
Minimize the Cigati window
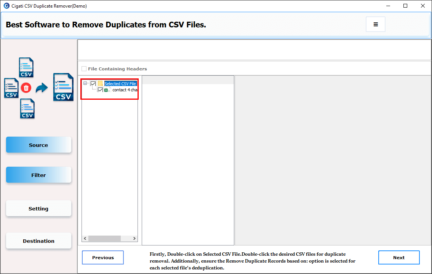[x=388, y=6]
